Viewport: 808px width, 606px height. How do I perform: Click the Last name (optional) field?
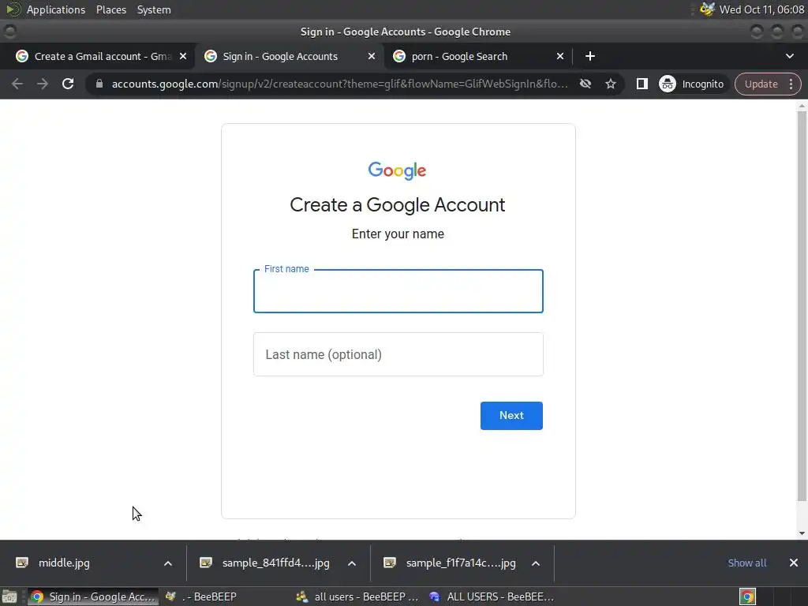pos(398,354)
